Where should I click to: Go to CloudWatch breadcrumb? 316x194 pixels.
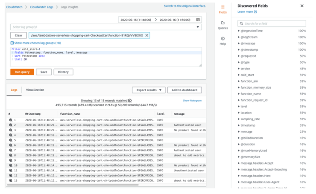pyautogui.click(x=14, y=7)
